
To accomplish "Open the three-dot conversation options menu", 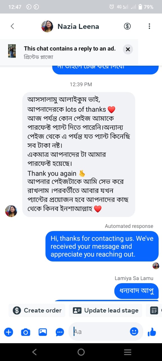I will pos(149,26).
